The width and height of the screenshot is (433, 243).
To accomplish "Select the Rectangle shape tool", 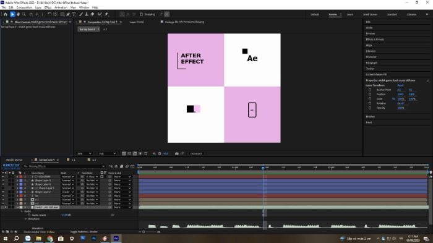I will (x=62, y=14).
